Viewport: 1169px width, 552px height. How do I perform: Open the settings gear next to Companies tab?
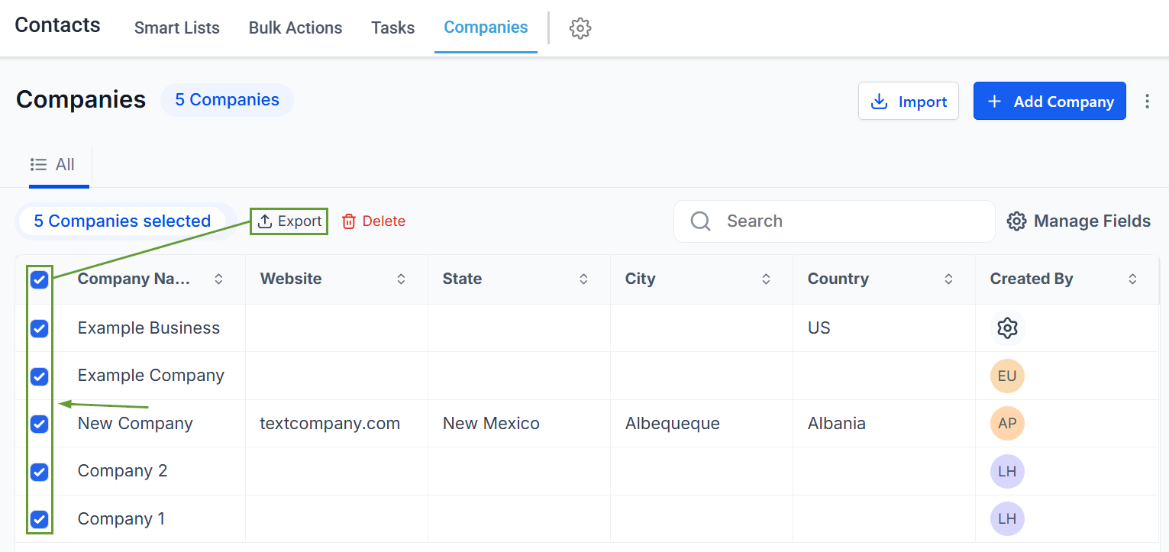tap(580, 28)
